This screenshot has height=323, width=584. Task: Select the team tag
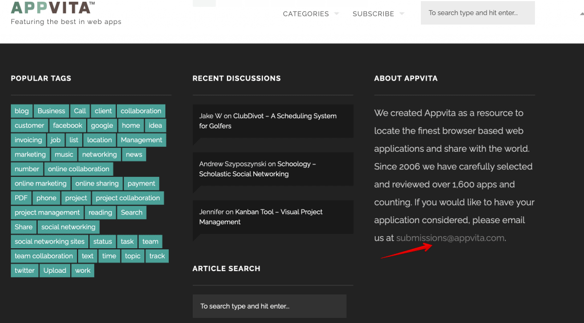[150, 242]
